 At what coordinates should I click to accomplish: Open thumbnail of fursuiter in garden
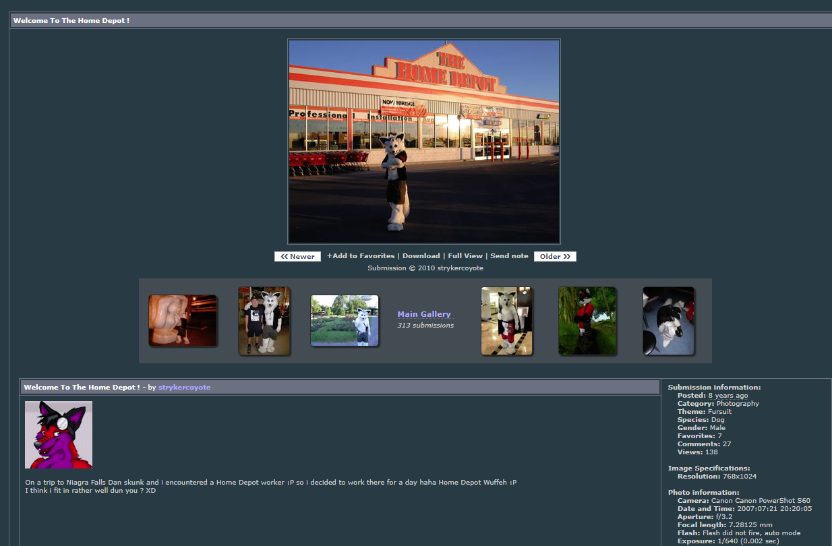click(x=345, y=321)
